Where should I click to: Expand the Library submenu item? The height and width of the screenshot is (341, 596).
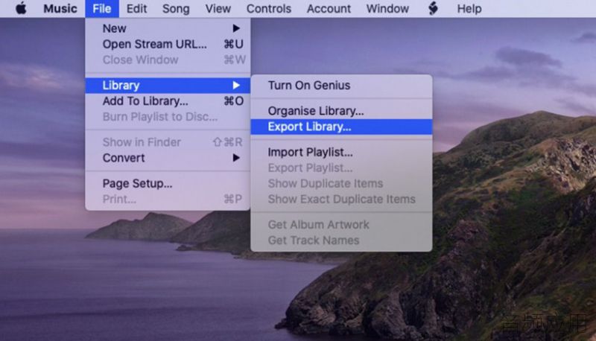(168, 86)
